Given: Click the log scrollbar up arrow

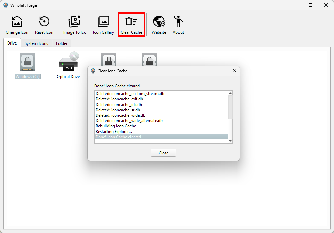Looking at the screenshot, I should 230,93.
